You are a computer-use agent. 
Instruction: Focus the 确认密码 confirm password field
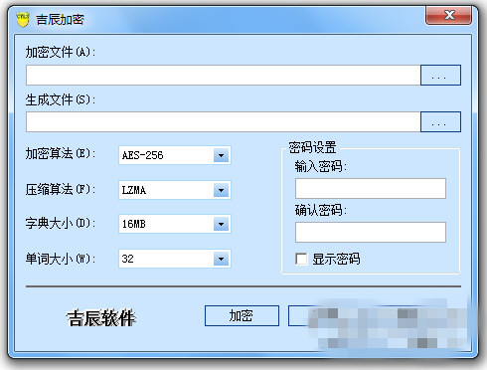(x=371, y=232)
